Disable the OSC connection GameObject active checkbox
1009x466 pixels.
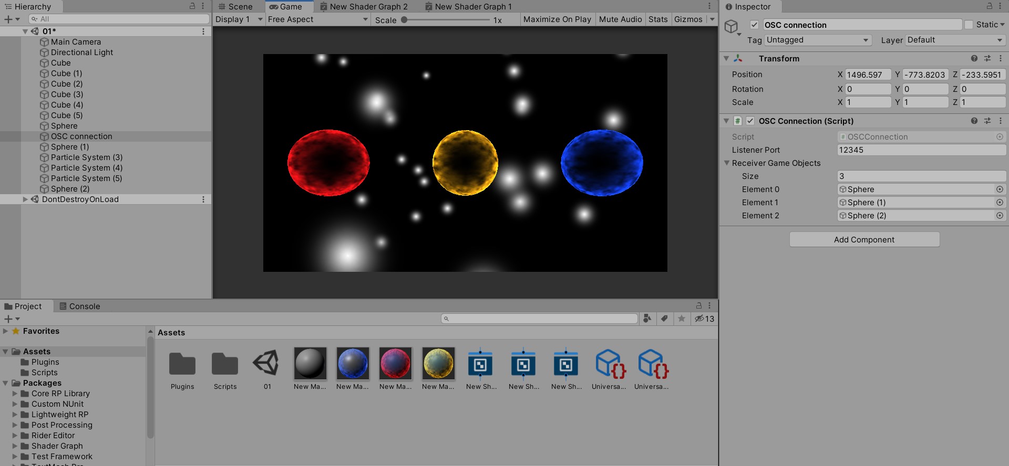[x=754, y=25]
